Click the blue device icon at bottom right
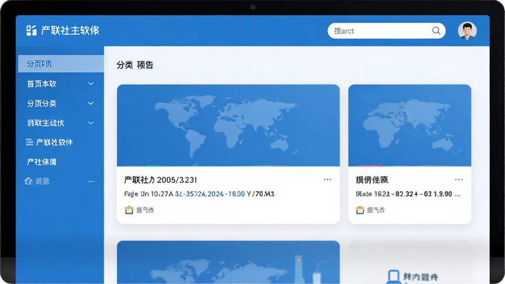 pyautogui.click(x=393, y=277)
